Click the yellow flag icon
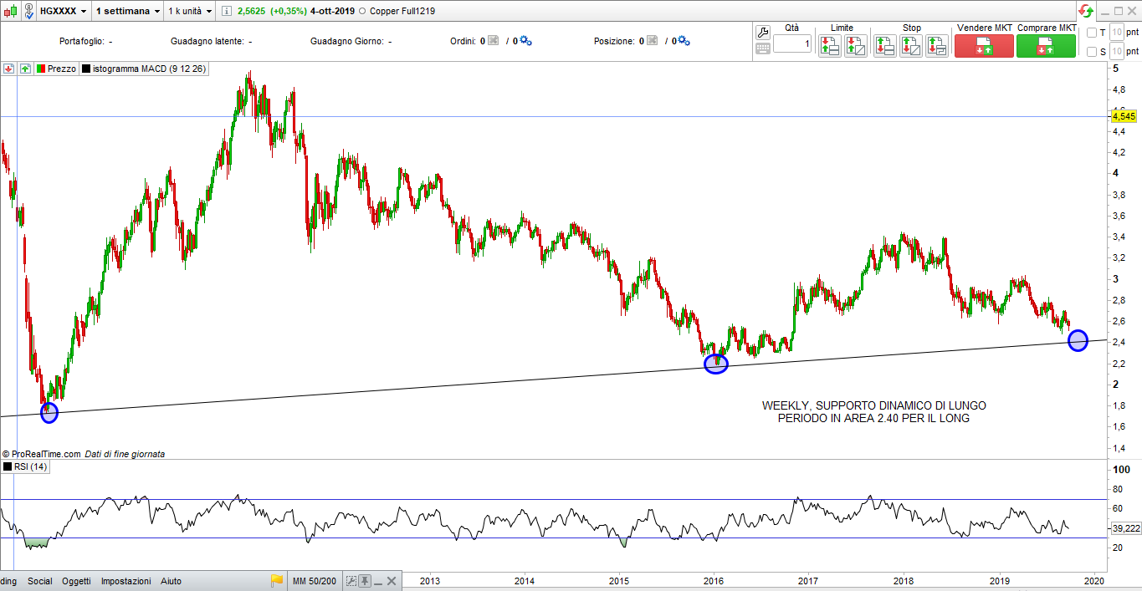This screenshot has width=1142, height=591. point(277,581)
